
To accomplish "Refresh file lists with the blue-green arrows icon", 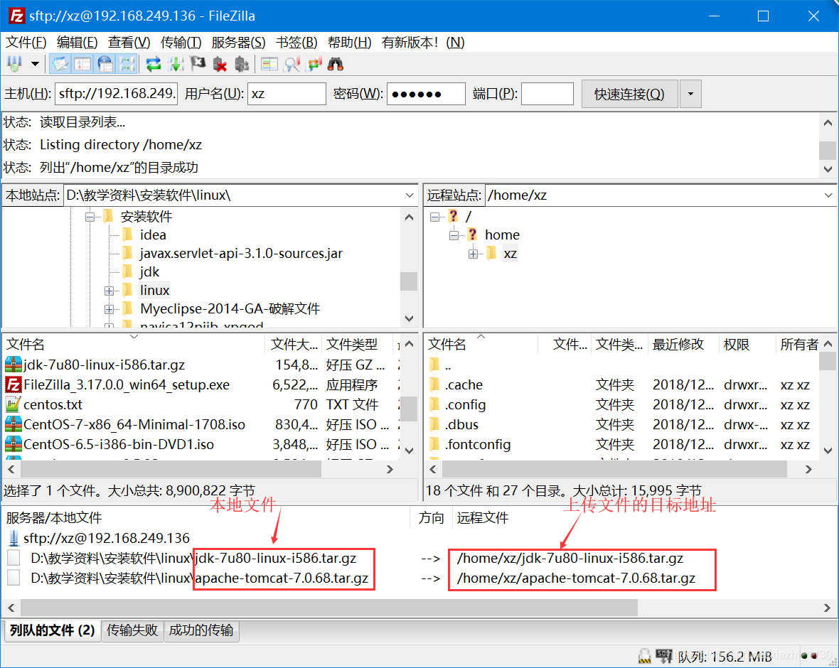I will coord(154,64).
